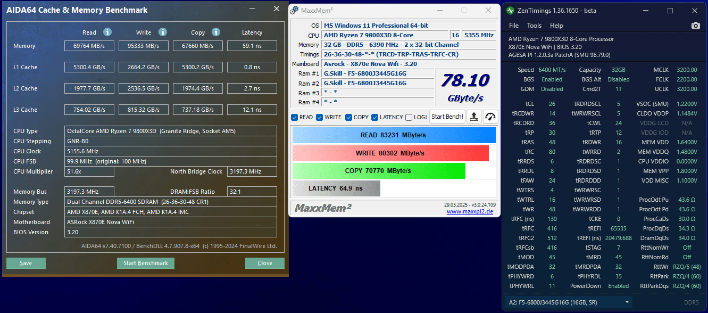The height and width of the screenshot is (313, 708).
Task: Click the MaxxMem speedometer gauge icon
Action: tap(490, 117)
